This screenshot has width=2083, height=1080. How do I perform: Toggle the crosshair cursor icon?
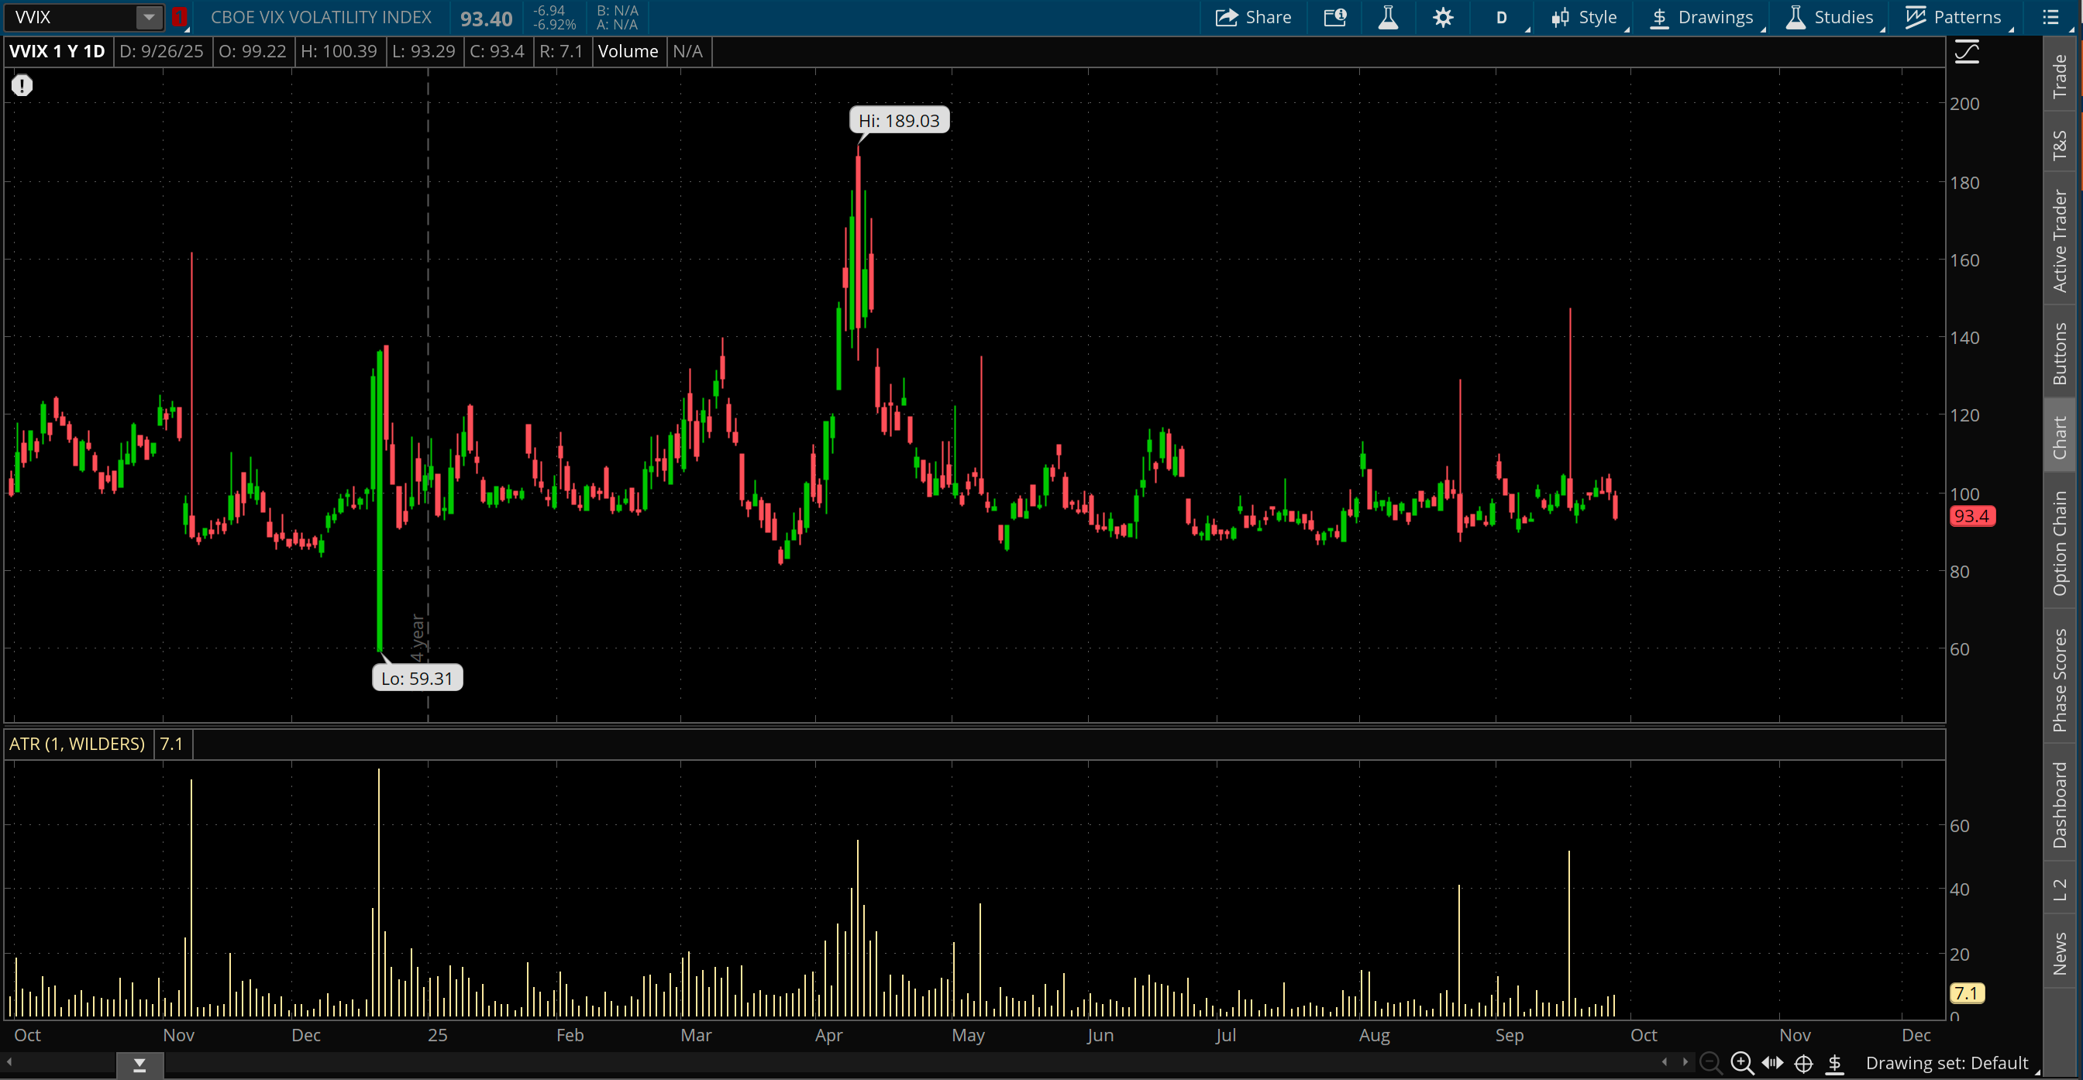pyautogui.click(x=1803, y=1062)
